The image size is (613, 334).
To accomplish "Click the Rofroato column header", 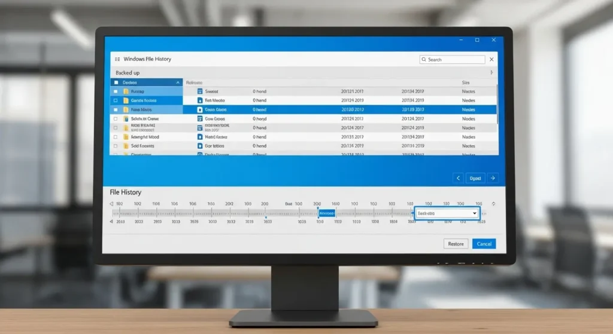I will tap(195, 82).
